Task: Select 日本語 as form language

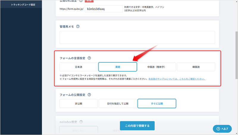Action: point(79,67)
